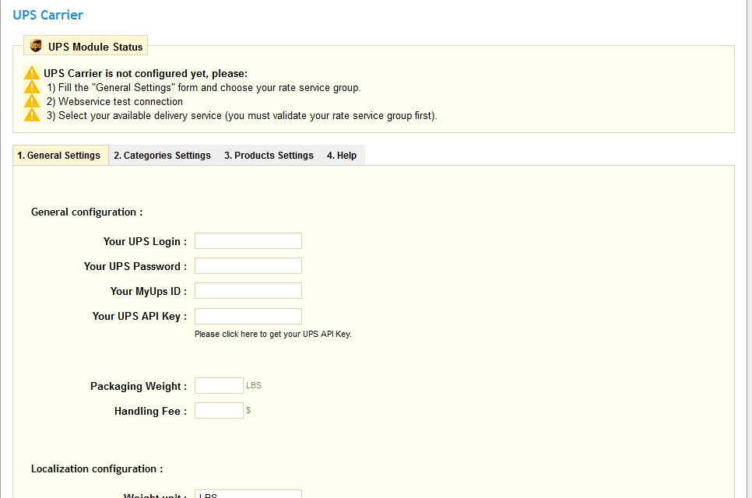Viewport: 752px width, 498px height.
Task: Follow the 'click here' UPS API Key link
Action: 240,334
